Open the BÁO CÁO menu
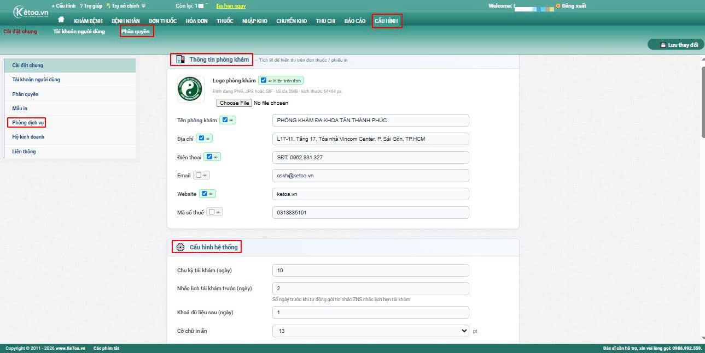Viewport: 705px width, 353px height. click(x=355, y=21)
